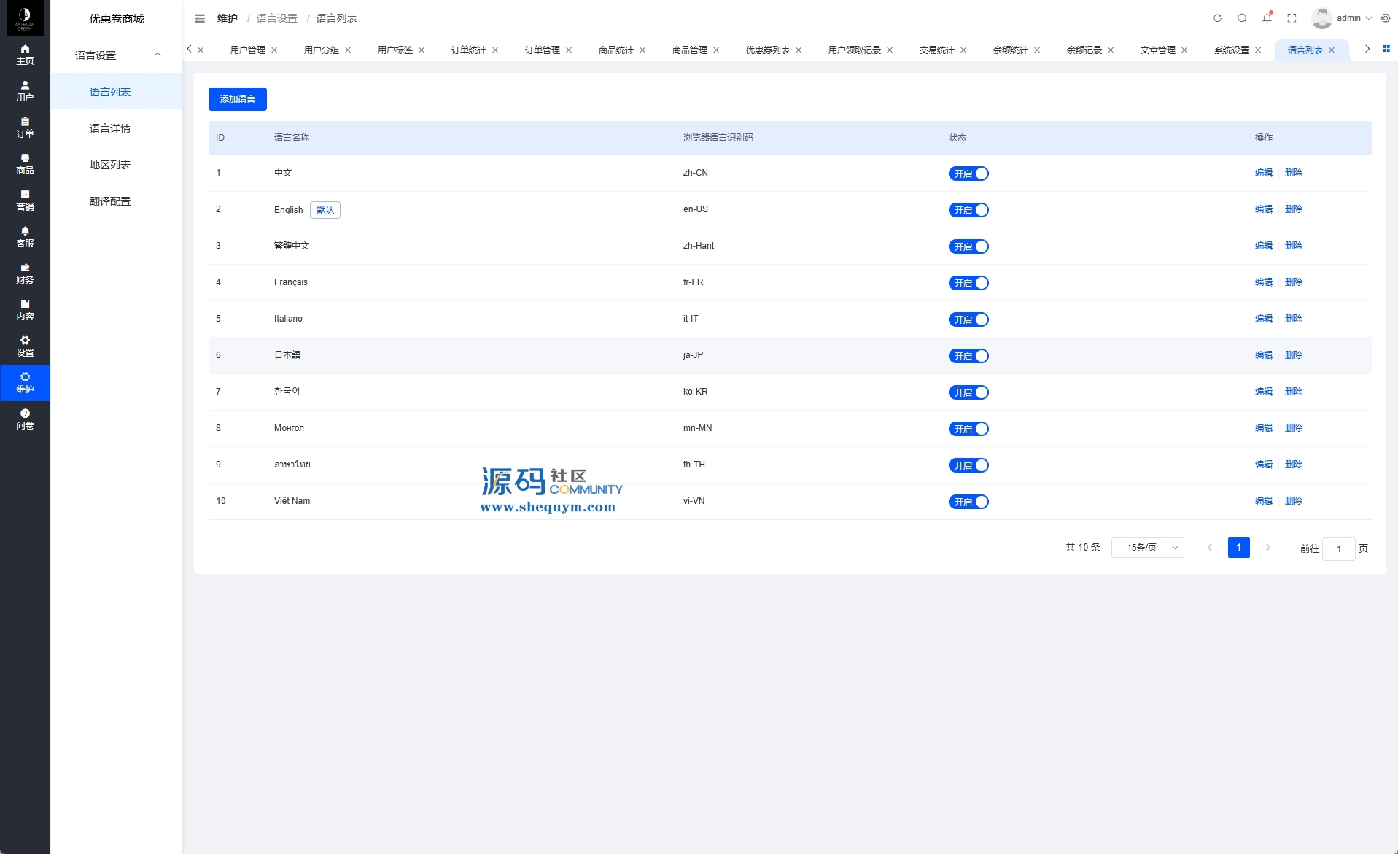Viewport: 1398px width, 854px height.
Task: Click 编辑 for the English row
Action: click(1263, 209)
